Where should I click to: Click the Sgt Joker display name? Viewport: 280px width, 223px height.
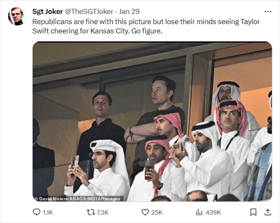47,11
